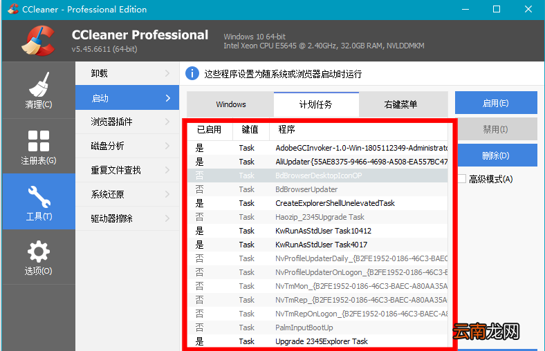Click the 禁用(I) disable button
Viewport: 545px width, 351px height.
coord(496,129)
